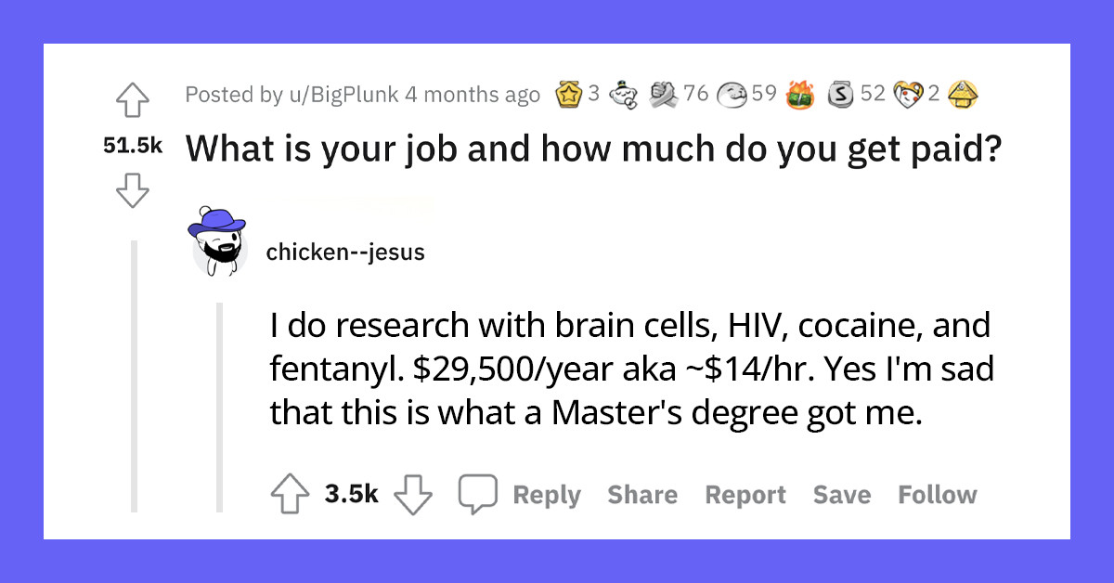Click the Burning Cash award icon

(x=800, y=93)
